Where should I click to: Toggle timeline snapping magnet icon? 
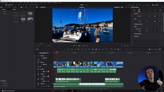coord(93,49)
